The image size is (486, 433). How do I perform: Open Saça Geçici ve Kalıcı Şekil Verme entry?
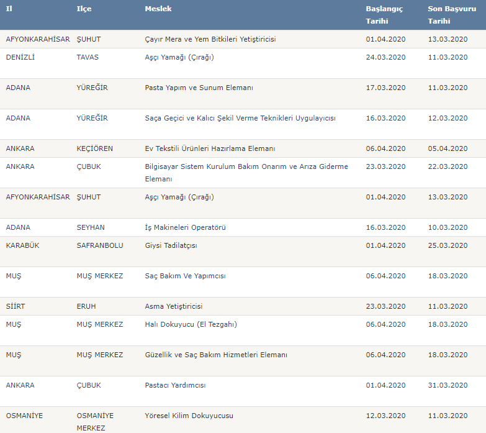tap(240, 118)
